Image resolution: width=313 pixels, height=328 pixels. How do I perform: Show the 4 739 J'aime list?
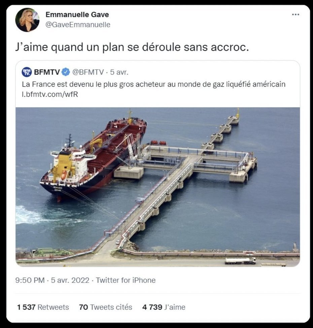point(164,307)
